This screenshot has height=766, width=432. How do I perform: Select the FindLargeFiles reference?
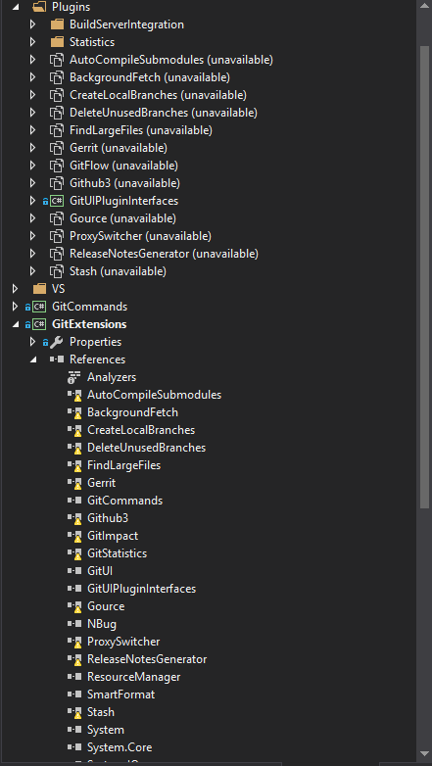click(123, 465)
